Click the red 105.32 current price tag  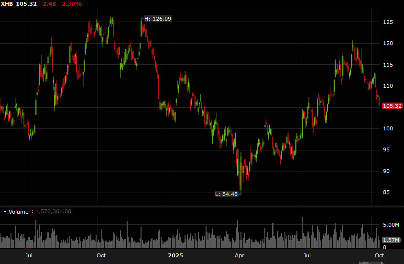click(392, 106)
